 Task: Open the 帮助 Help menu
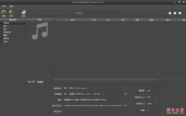pos(11,6)
